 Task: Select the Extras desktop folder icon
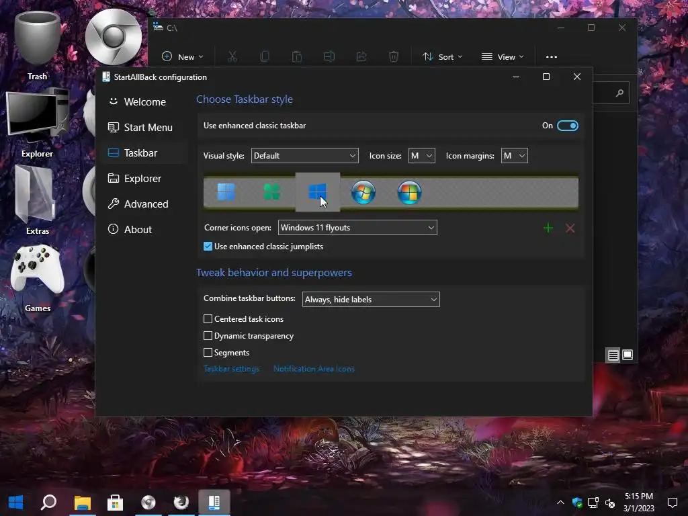[x=38, y=200]
